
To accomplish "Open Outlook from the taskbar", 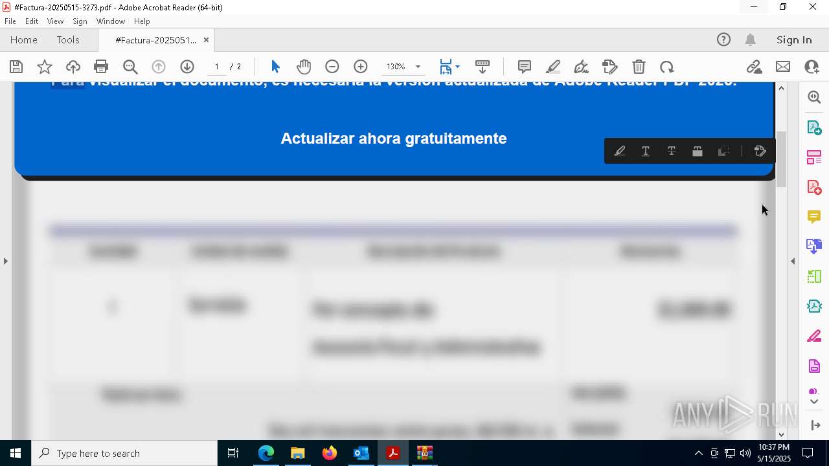I will (361, 453).
